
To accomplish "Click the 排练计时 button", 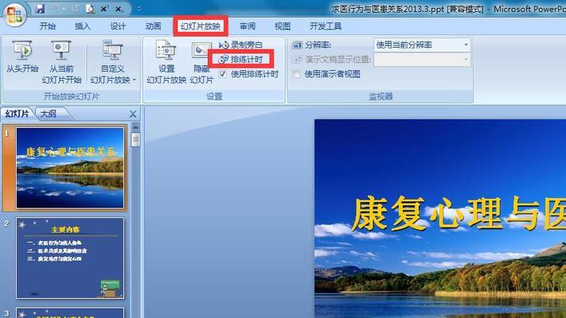I will (240, 59).
